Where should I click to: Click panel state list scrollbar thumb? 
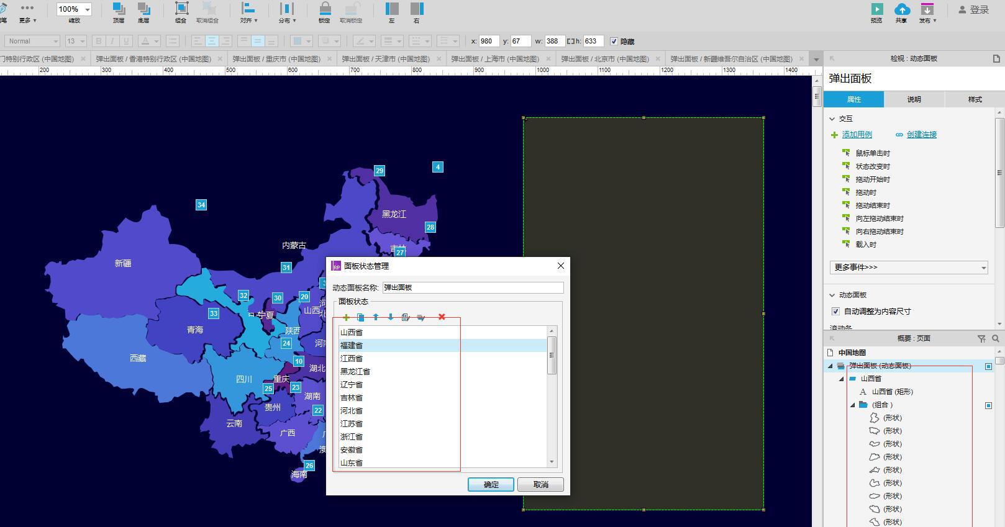point(552,355)
